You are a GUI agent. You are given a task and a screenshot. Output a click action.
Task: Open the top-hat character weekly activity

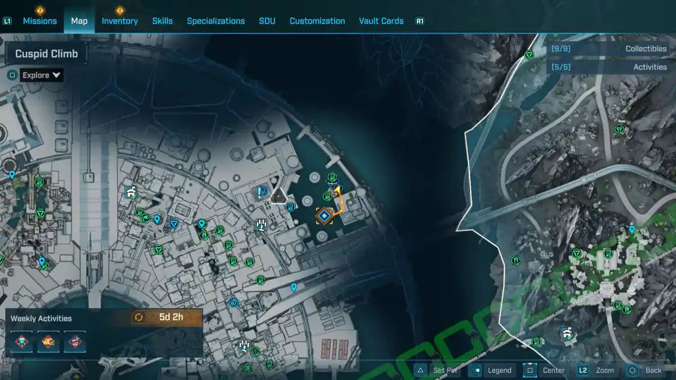tap(74, 342)
